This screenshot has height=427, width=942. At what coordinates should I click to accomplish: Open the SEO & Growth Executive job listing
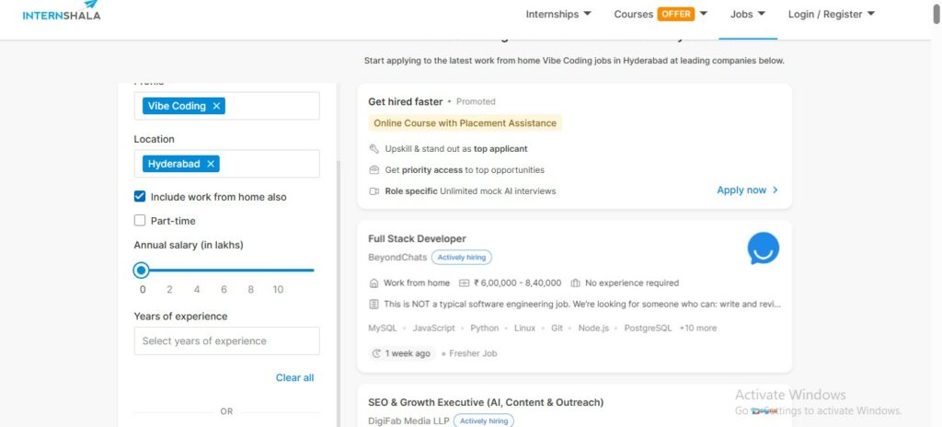point(486,402)
